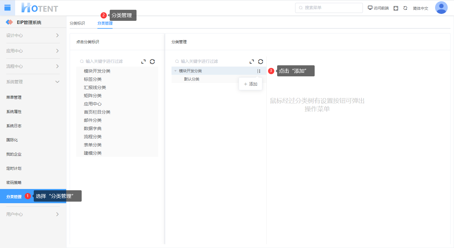
Task: Refresh the 分类管理 tree panel
Action: [x=260, y=62]
